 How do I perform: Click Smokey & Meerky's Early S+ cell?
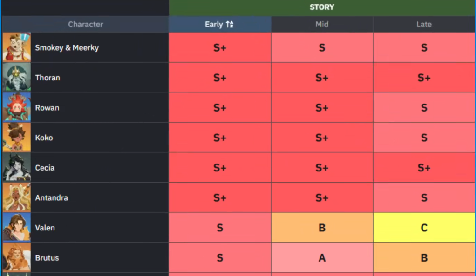coord(220,47)
